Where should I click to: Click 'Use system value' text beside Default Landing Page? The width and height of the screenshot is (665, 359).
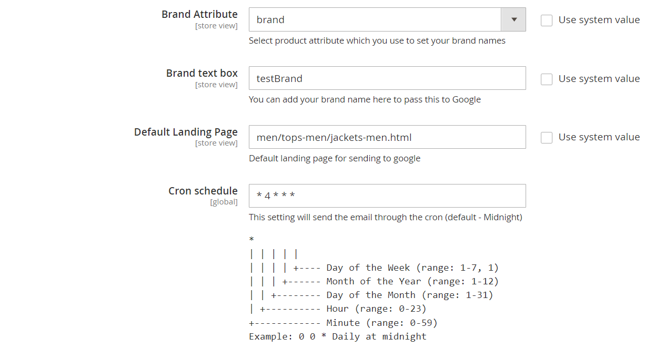[599, 137]
